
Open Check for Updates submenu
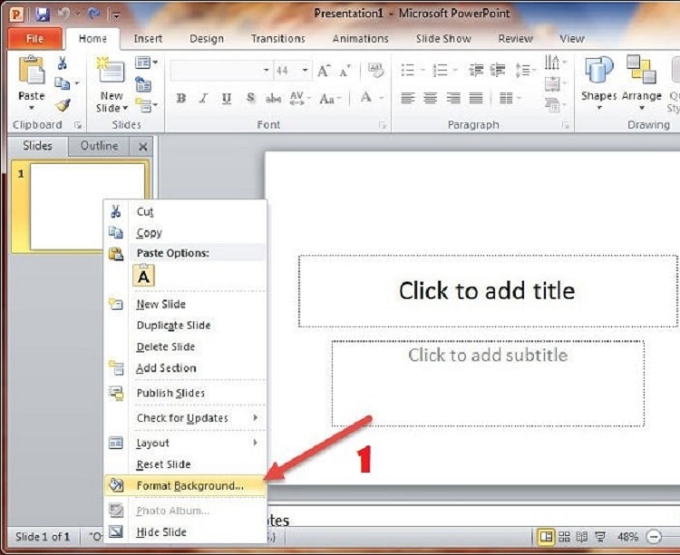pos(185,417)
